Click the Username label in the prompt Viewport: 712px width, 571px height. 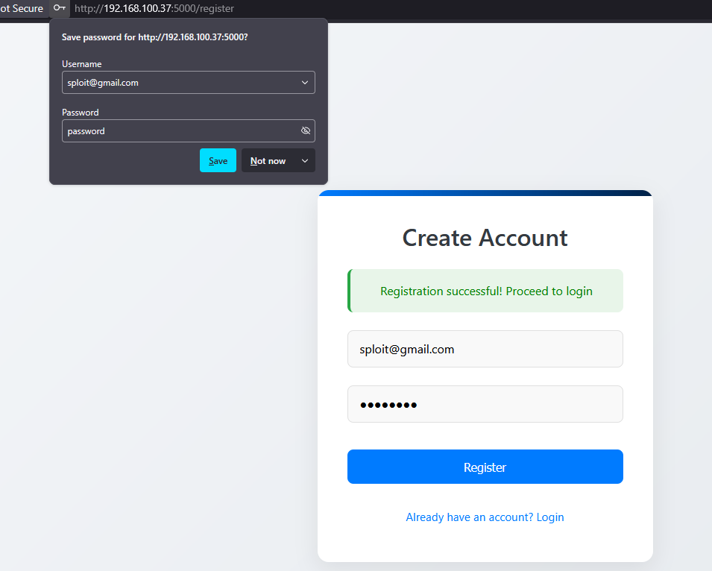coord(81,64)
